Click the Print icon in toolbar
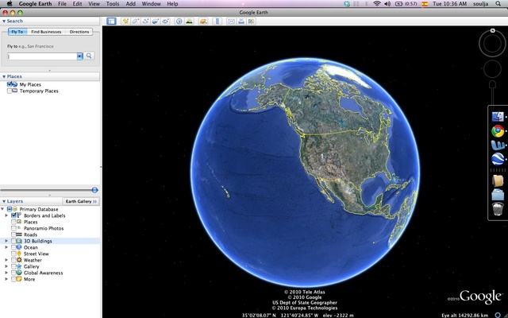 (241, 21)
